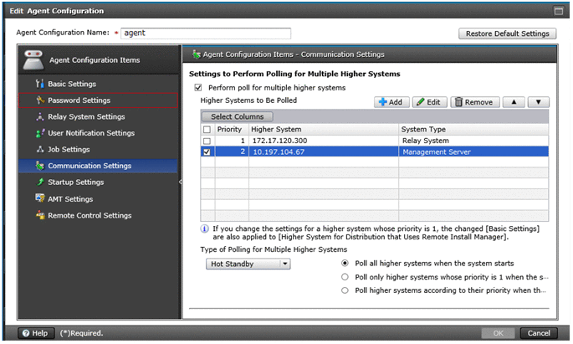The width and height of the screenshot is (573, 344).
Task: Click the Agent Configuration Name field
Action: 205,33
